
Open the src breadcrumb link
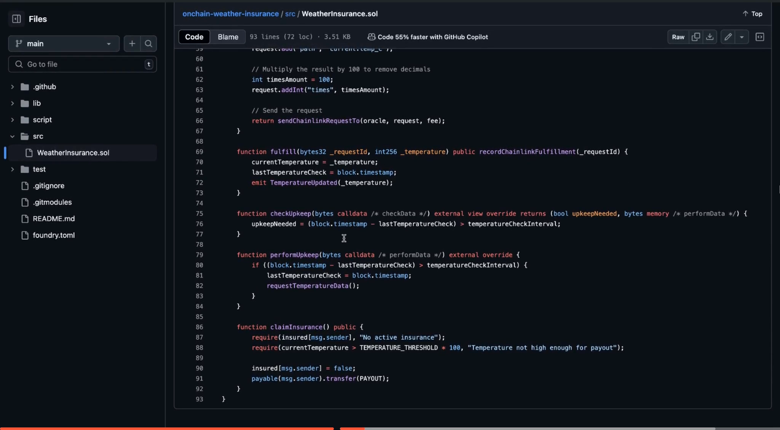tap(290, 14)
